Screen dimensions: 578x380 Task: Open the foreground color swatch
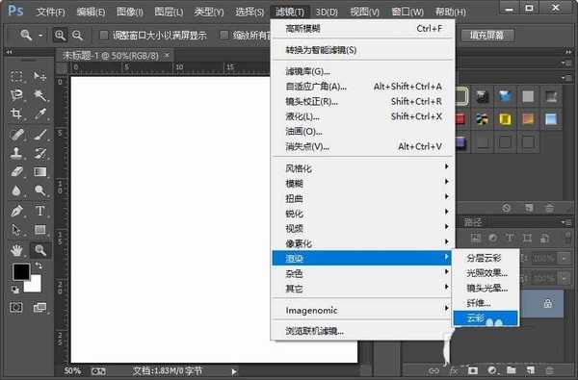[x=21, y=271]
